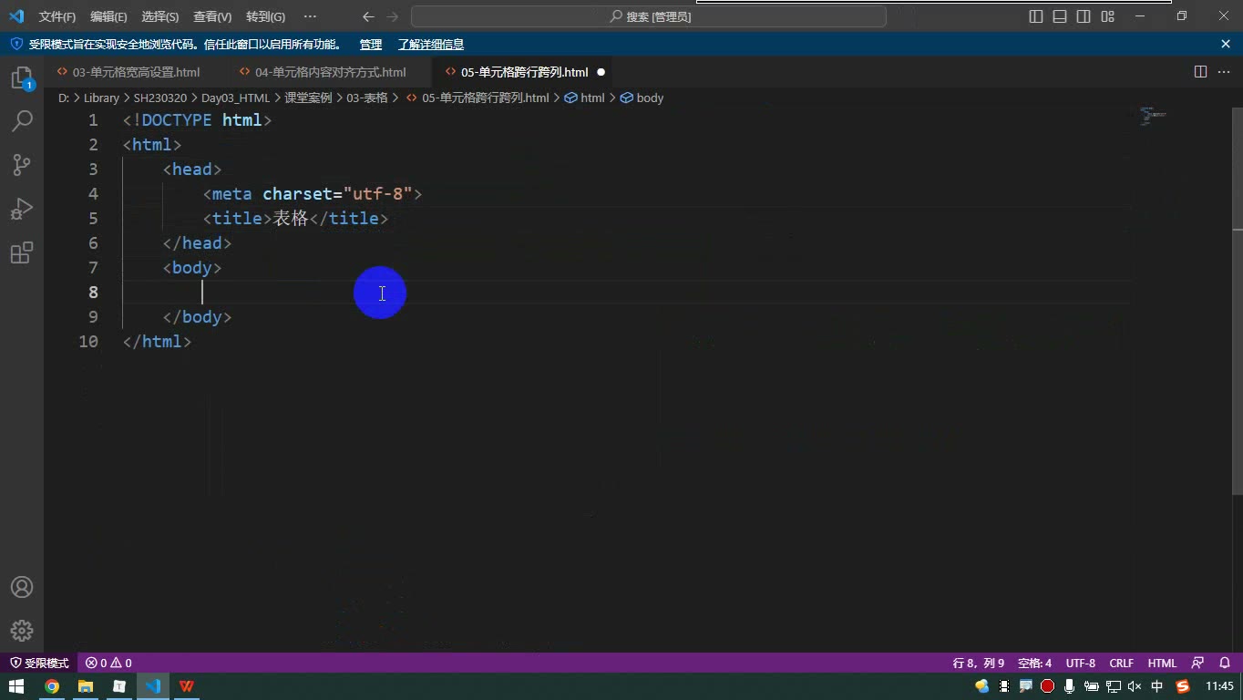Screen dimensions: 1243x700
Task: Expand the hidden menus with the ellipsis
Action: click(x=310, y=16)
